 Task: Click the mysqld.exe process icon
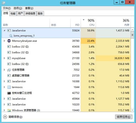[9, 58]
